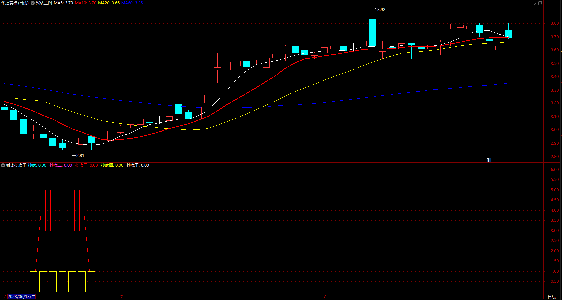Click the 日线 period button at bottom right
Screen dimensions: 562x300
[552, 297]
